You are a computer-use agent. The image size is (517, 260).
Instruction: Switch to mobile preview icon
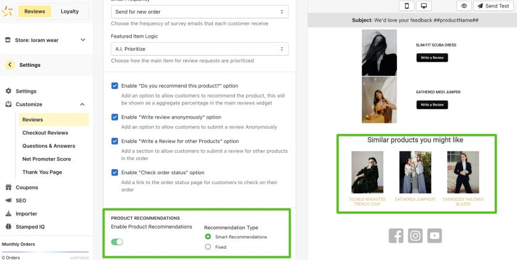(x=406, y=6)
